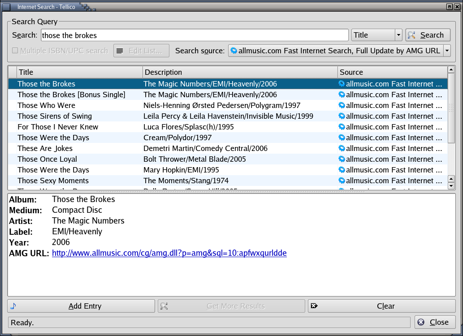Click the X icon on the Close button
Image resolution: width=463 pixels, height=336 pixels.
tap(421, 322)
